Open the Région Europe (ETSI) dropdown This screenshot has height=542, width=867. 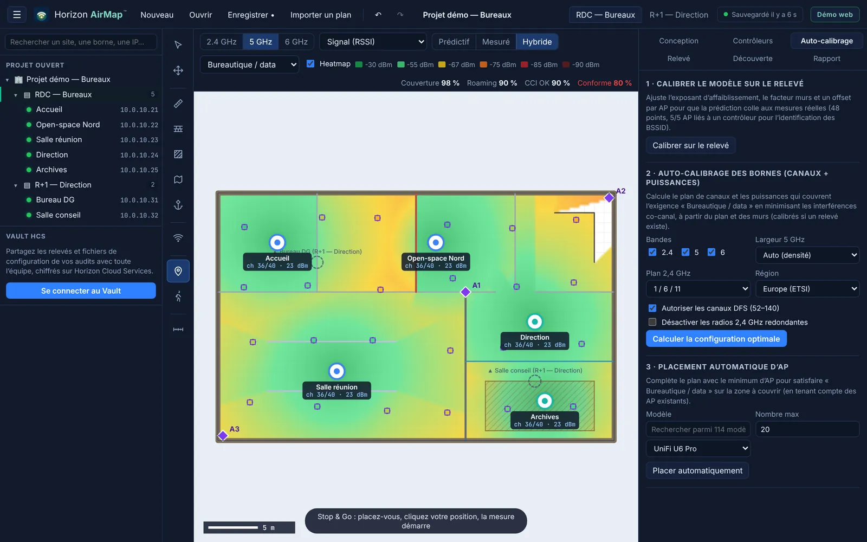pyautogui.click(x=807, y=289)
